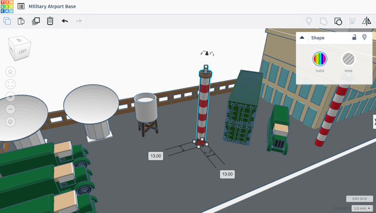The image size is (376, 213).
Task: Toggle the lock editing icon
Action: point(354,37)
